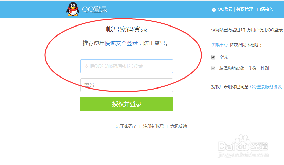The image size is (284, 165).
Task: Open the 意见反馈 link
Action: click(x=179, y=126)
